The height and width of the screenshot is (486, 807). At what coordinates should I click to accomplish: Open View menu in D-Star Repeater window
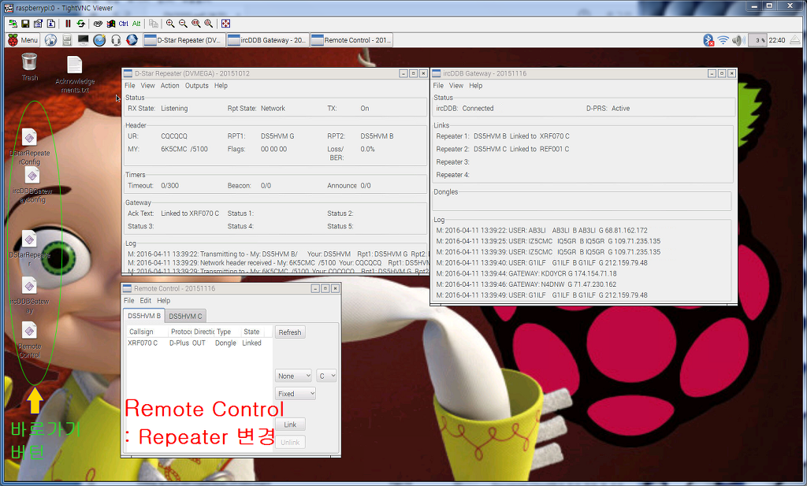point(147,85)
